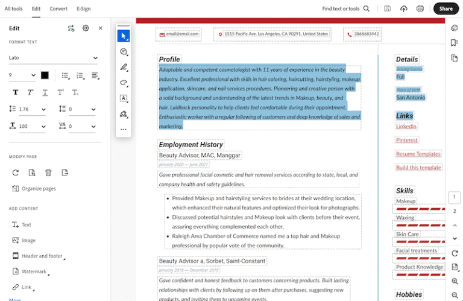Go to previous page with up chevron
Image resolution: width=463 pixels, height=301 pixels.
[x=455, y=226]
